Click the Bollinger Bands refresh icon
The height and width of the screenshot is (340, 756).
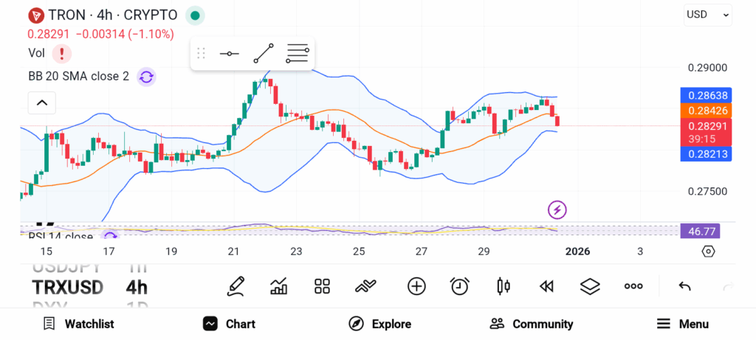tap(146, 76)
